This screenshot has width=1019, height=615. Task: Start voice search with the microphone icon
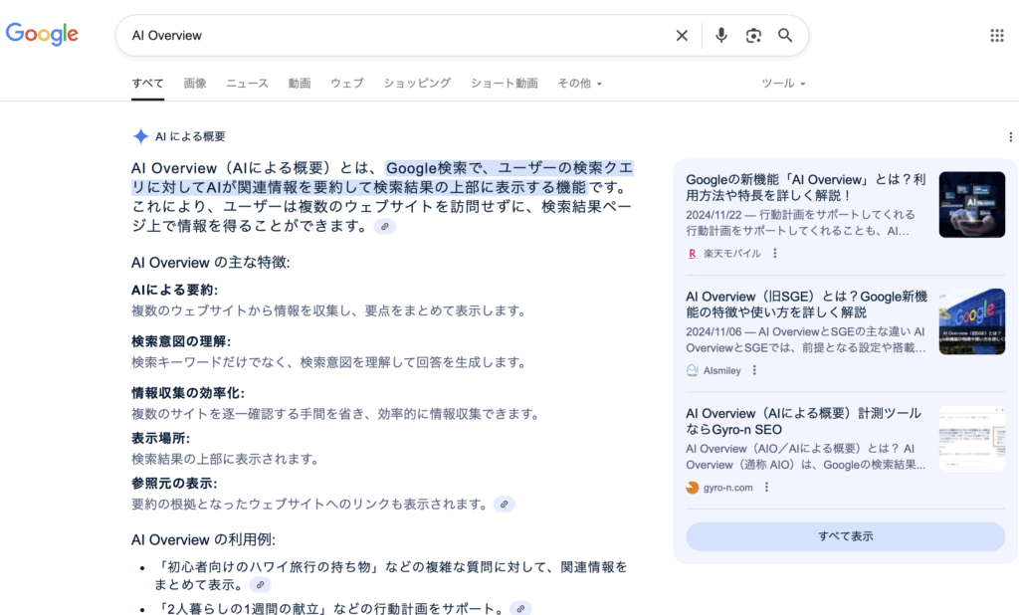(721, 35)
